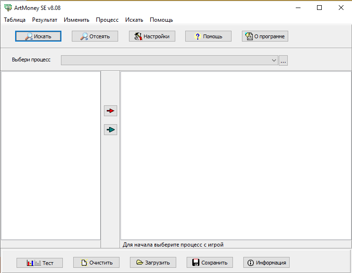Click the Помощь help button

click(x=208, y=36)
